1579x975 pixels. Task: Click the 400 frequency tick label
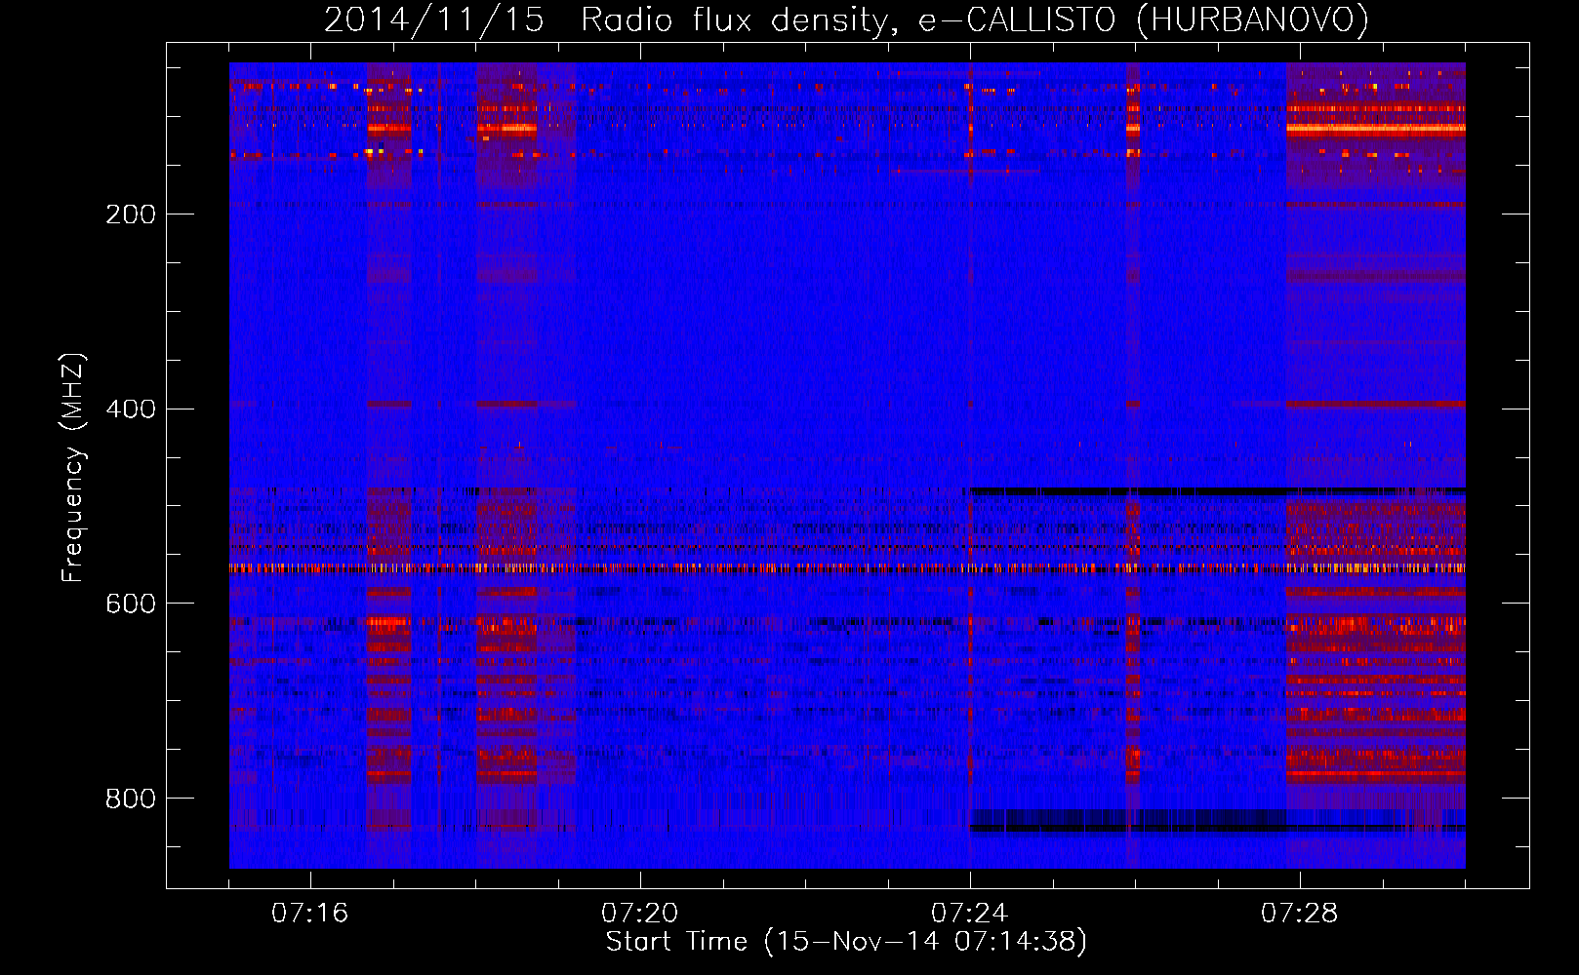point(131,409)
